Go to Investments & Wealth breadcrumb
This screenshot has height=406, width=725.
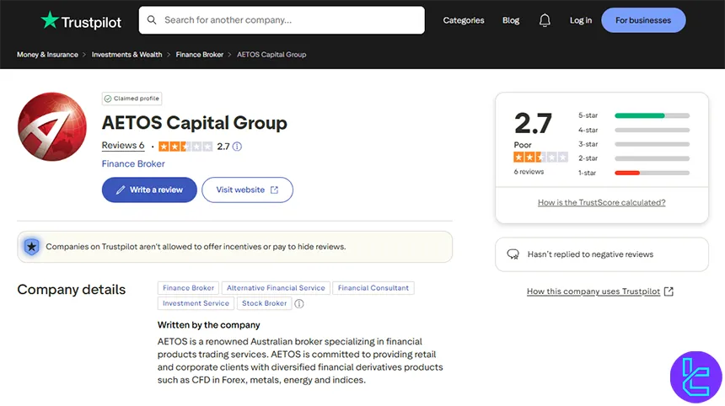point(126,55)
